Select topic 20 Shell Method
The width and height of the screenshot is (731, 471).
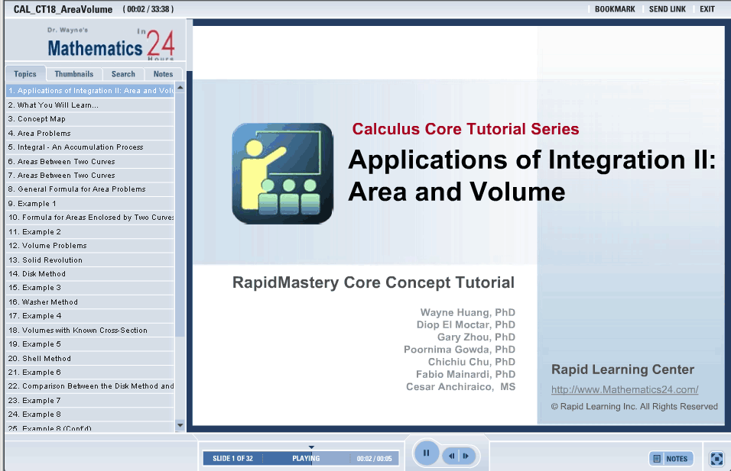(90, 358)
